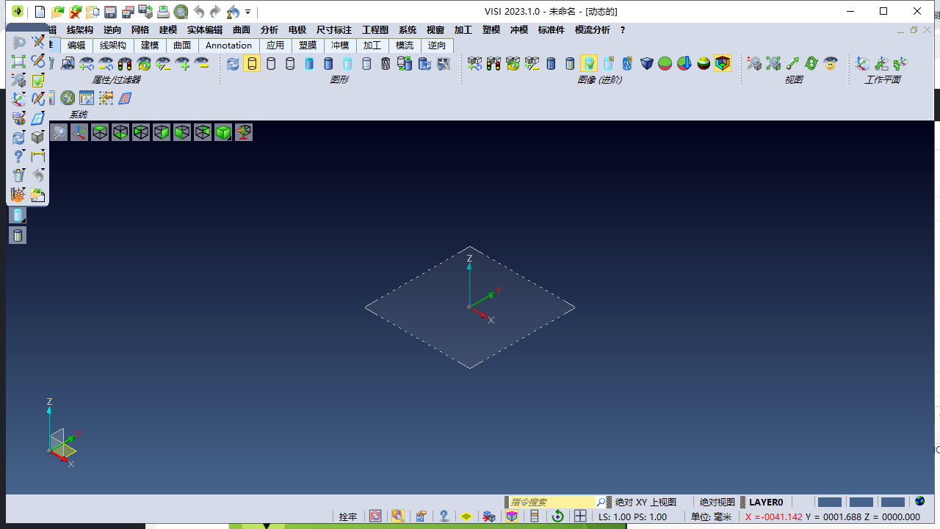Screen dimensions: 940x529
Task: Expand the quick access toolbar customize arrow
Action: 248,12
